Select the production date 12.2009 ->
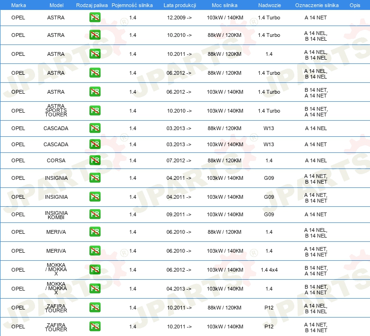 tap(179, 18)
